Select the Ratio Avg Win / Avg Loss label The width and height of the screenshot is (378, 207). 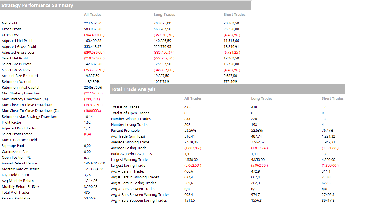[131, 154]
